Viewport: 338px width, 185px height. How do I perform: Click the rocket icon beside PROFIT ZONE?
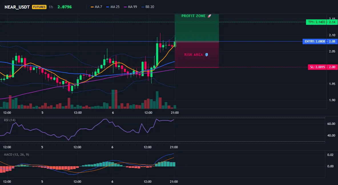tap(209, 16)
